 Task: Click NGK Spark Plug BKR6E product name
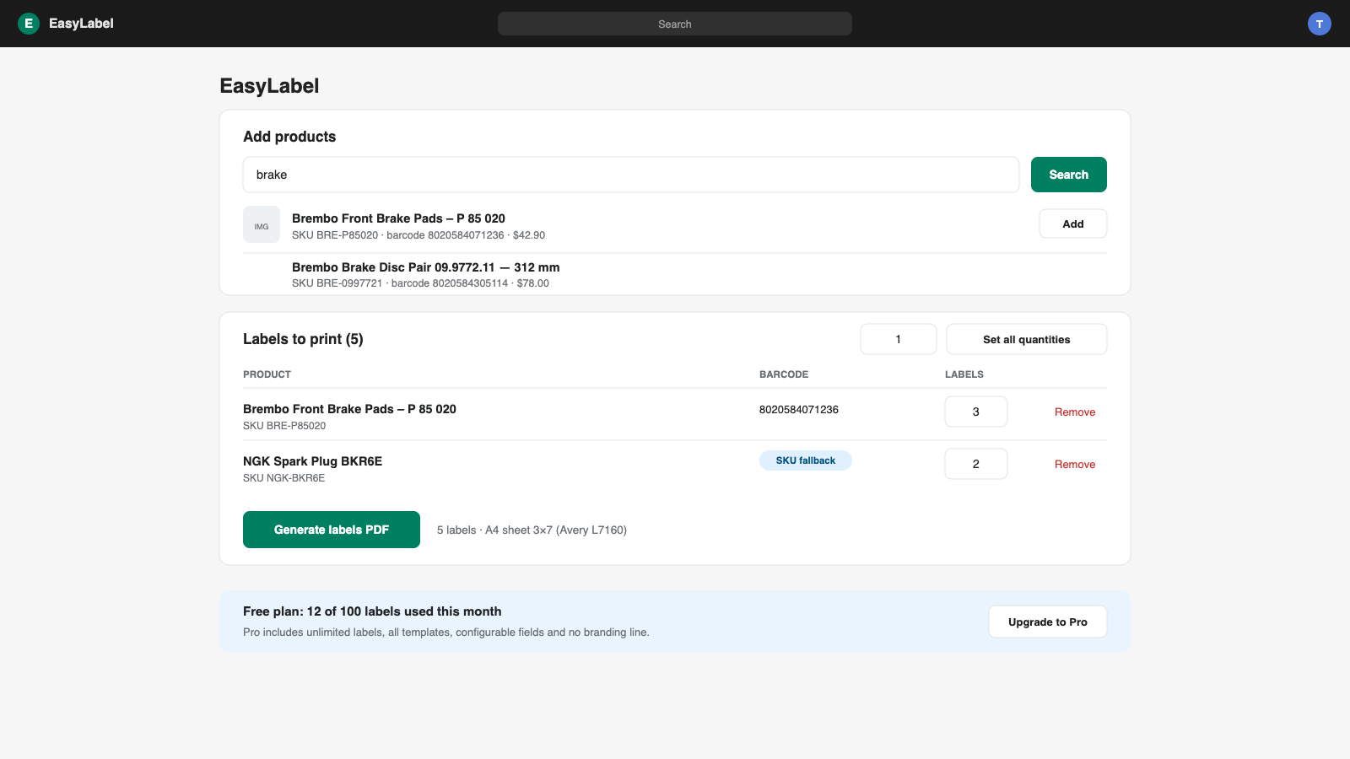pos(313,461)
